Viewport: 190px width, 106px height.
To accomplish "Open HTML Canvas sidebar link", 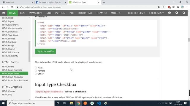I will [x=8, y=91].
